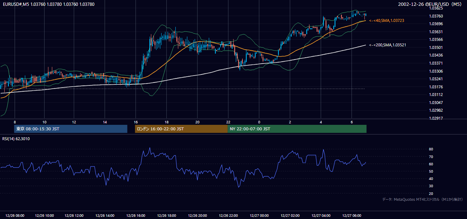Click the 12/27 00:00 date label
The height and width of the screenshot is (219, 467).
click(259, 215)
